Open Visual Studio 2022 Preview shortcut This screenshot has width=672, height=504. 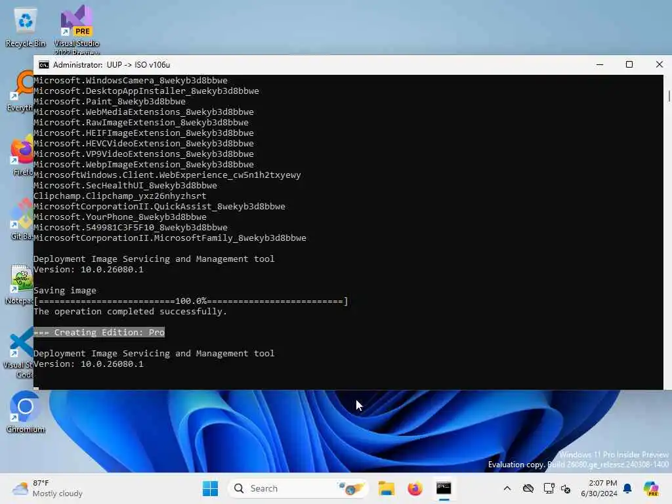point(77,30)
